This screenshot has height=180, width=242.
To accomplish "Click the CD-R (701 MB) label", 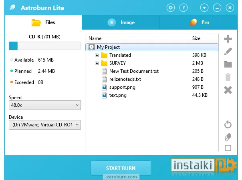I will coord(44,37).
